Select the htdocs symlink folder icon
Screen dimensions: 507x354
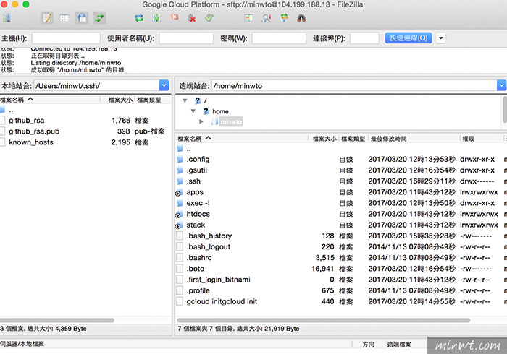(x=179, y=215)
